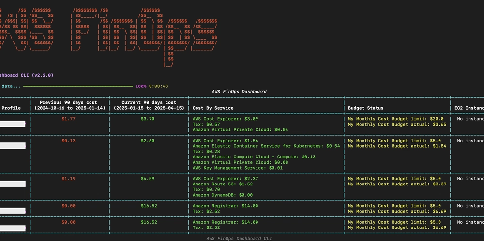Image resolution: width=484 pixels, height=241 pixels.
Task: Click the 'Previous 90 days cost' column header
Action: pyautogui.click(x=70, y=105)
